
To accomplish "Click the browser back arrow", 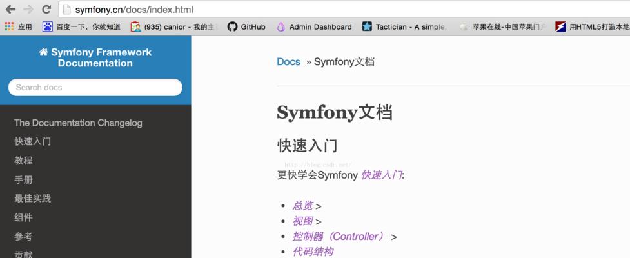I will 10,10.
